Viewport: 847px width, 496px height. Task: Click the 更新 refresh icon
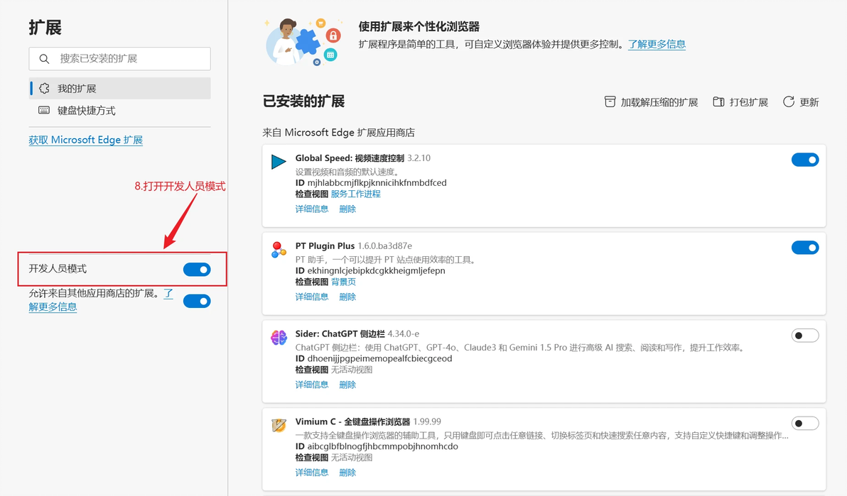[789, 102]
